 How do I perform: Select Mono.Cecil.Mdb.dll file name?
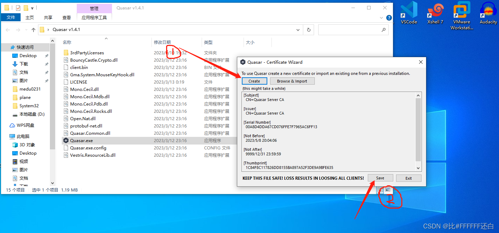pos(90,96)
